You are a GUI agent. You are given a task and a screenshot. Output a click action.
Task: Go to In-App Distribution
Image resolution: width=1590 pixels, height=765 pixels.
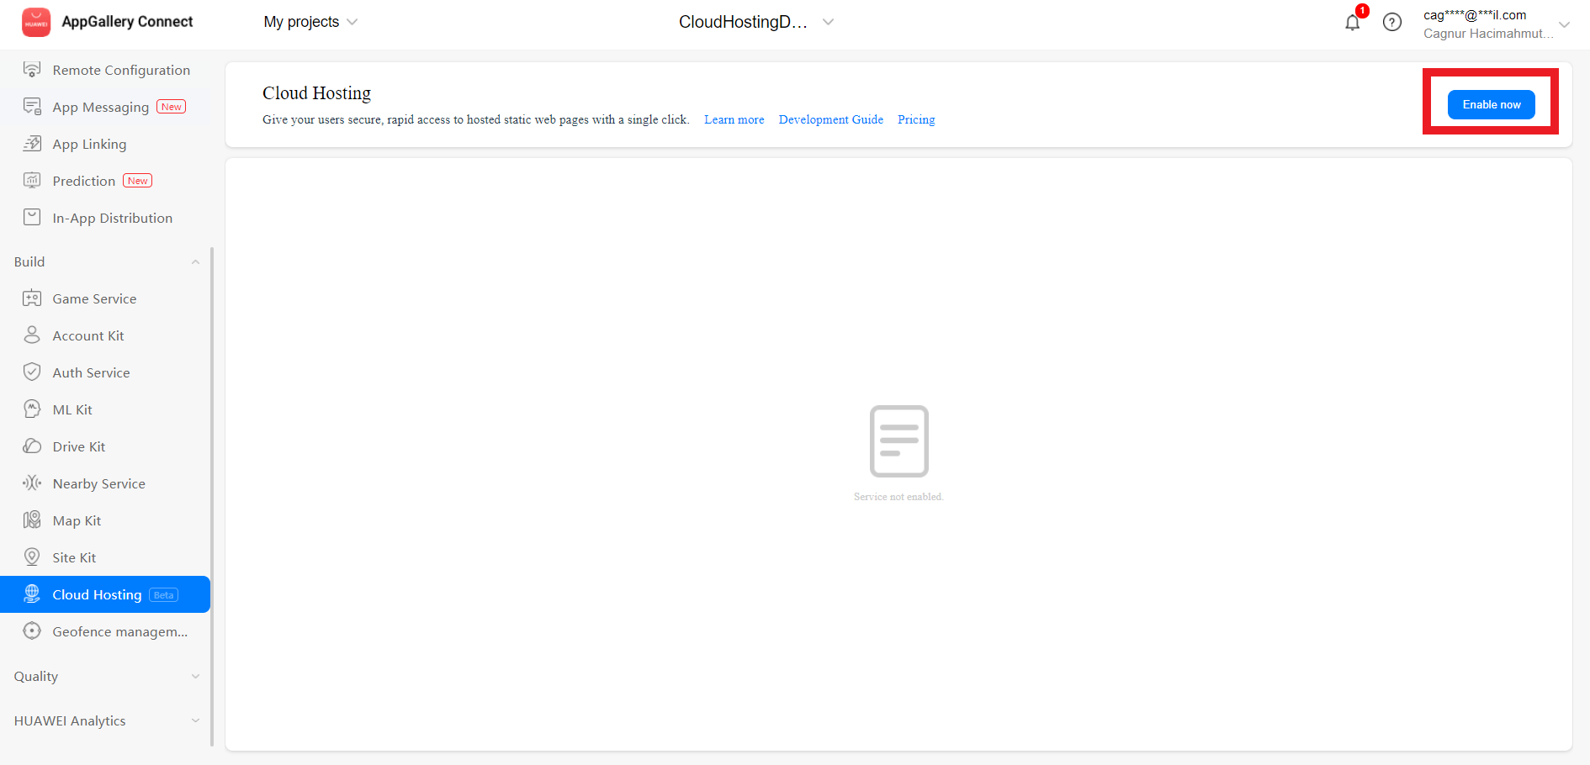(x=105, y=218)
